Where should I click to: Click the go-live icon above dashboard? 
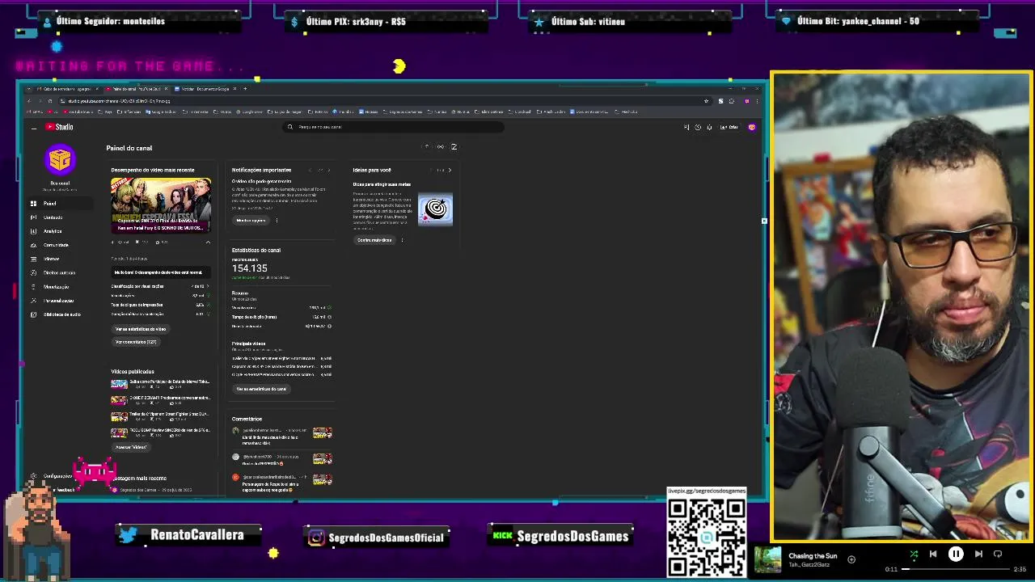pyautogui.click(x=440, y=146)
